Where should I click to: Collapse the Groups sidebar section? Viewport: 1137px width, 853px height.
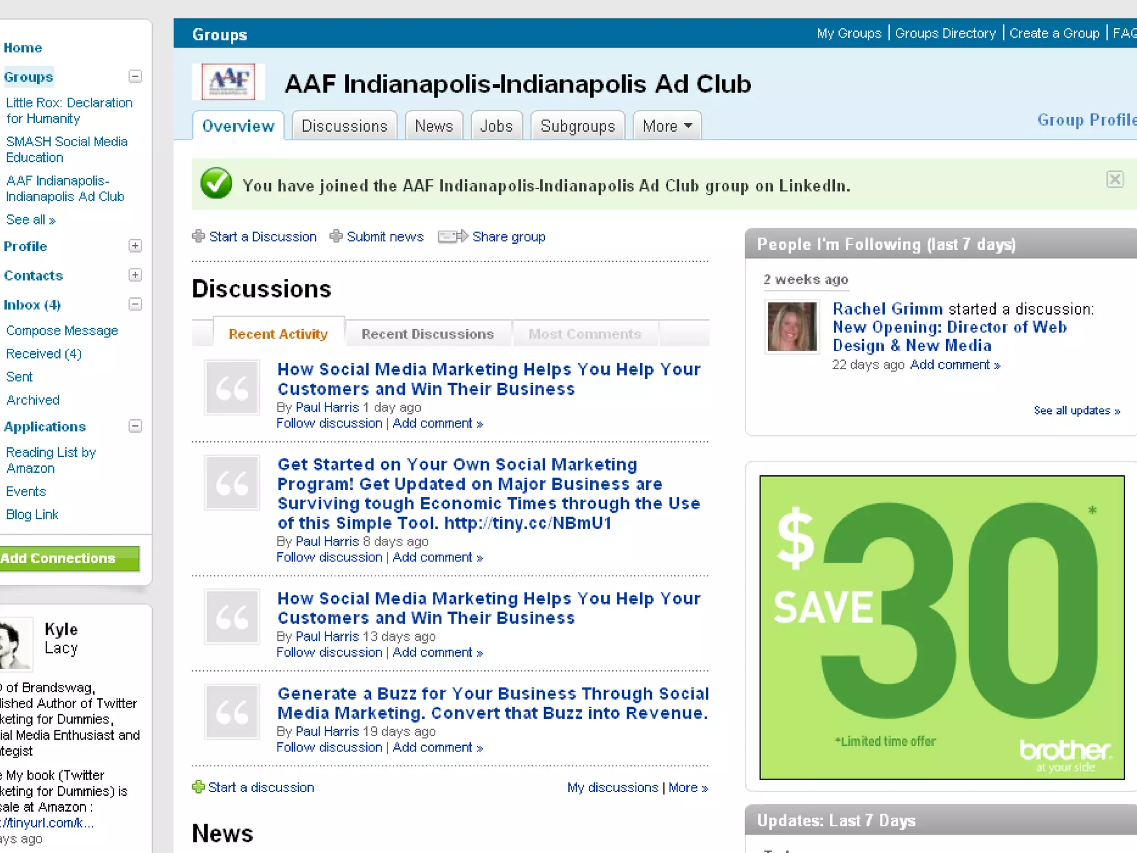coord(135,77)
